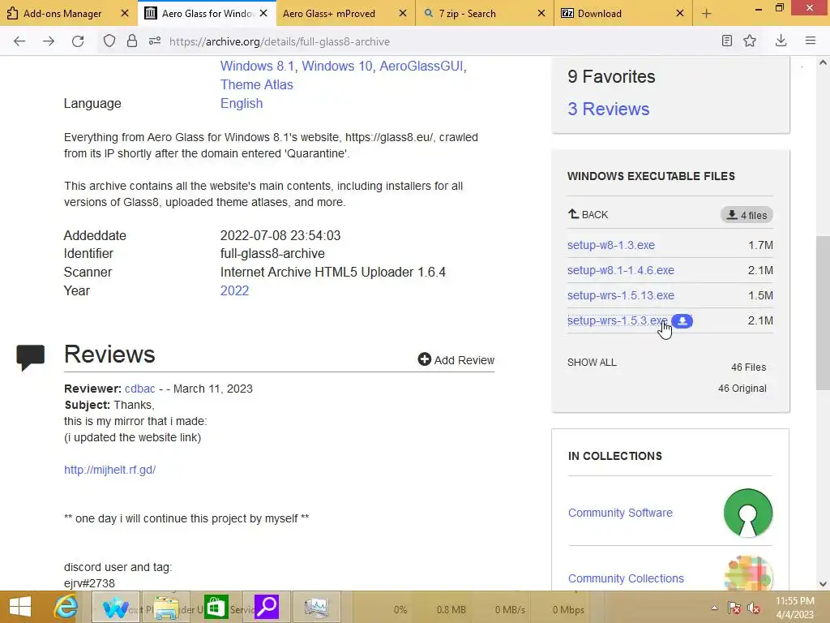Open the browser downloads panel
Viewport: 830px width, 623px height.
tap(781, 41)
